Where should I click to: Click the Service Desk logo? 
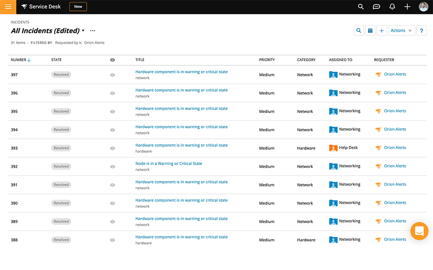[x=41, y=7]
